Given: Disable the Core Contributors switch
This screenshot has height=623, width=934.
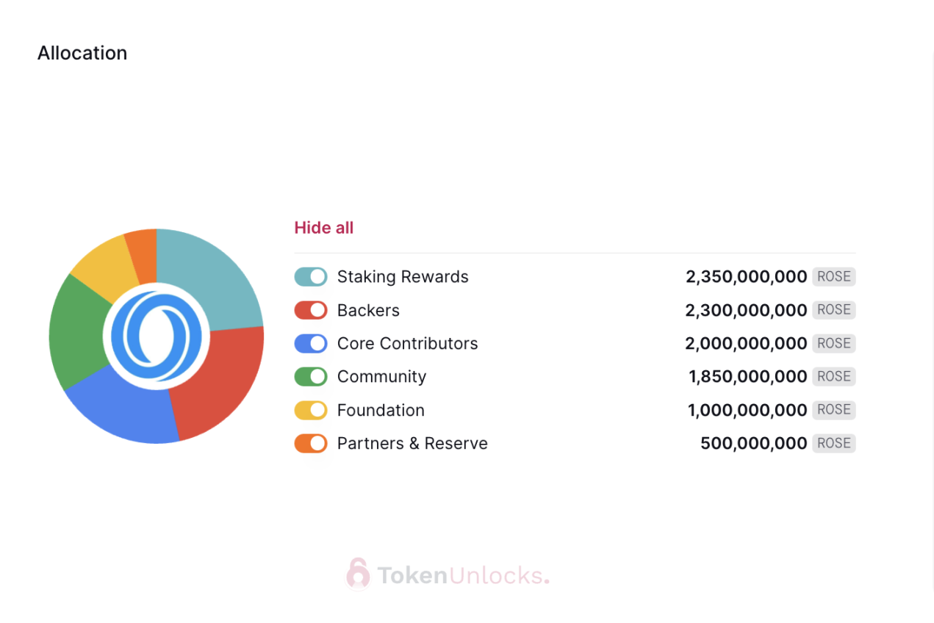Looking at the screenshot, I should (x=311, y=343).
